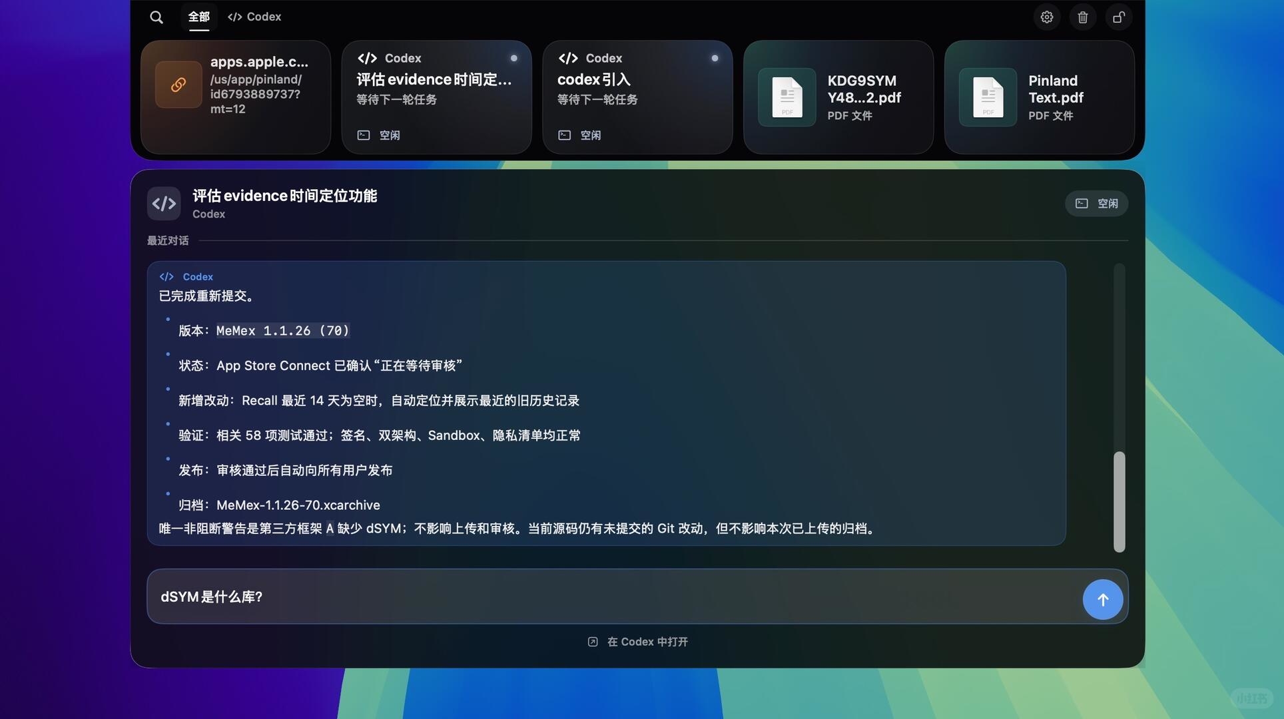Click the small Codex icon above the reply

(x=166, y=277)
